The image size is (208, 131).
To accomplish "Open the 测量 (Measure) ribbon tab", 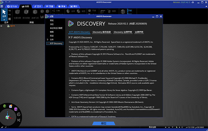I will click(50, 6).
